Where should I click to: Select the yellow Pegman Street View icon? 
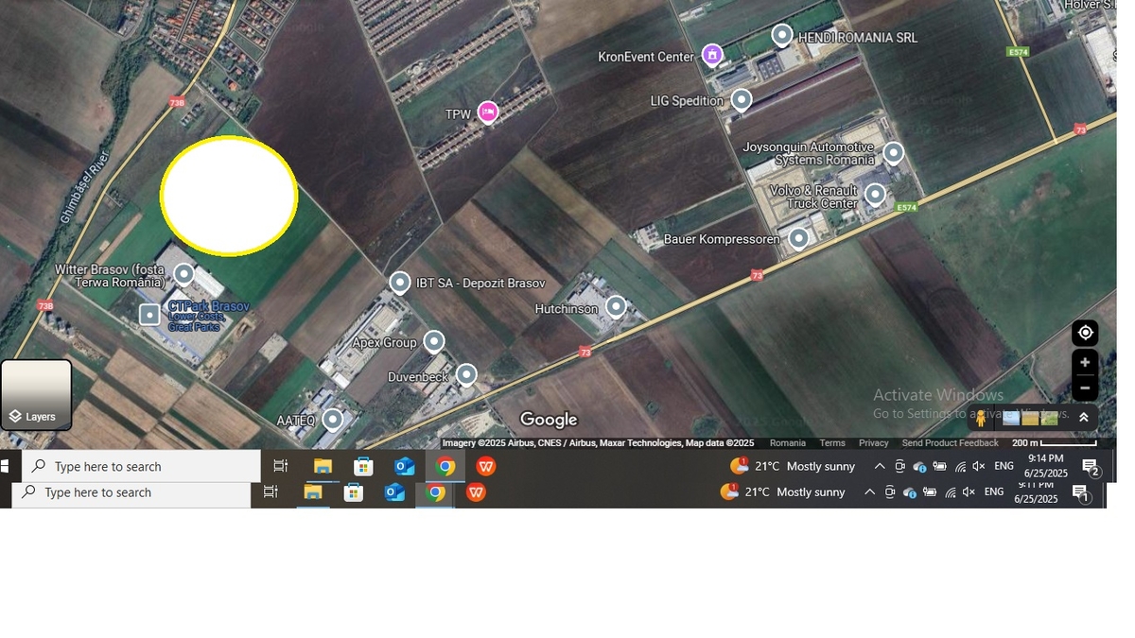click(x=981, y=417)
